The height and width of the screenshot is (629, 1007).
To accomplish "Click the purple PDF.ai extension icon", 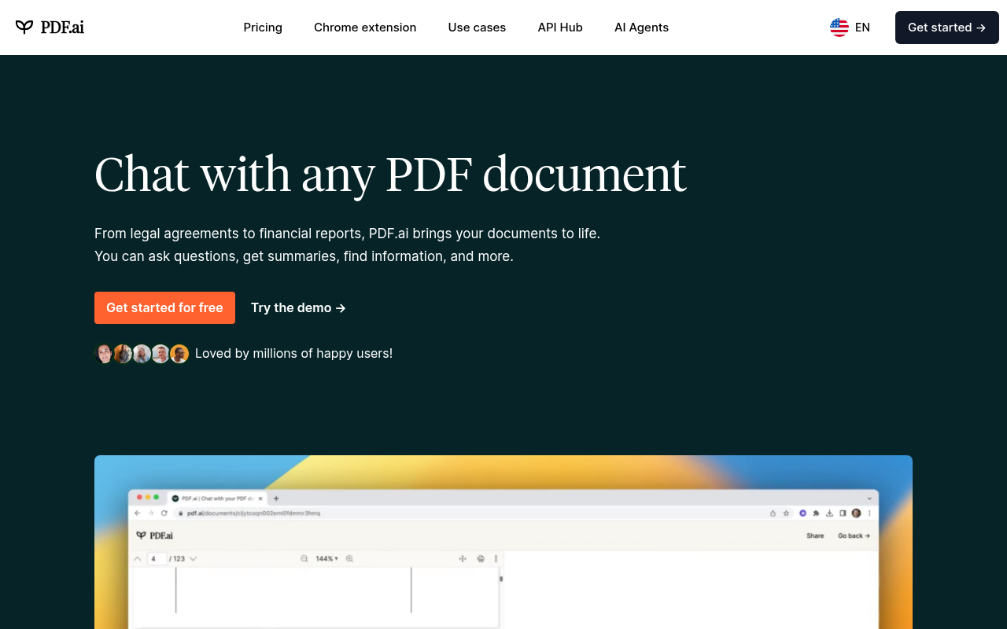I will tap(802, 513).
